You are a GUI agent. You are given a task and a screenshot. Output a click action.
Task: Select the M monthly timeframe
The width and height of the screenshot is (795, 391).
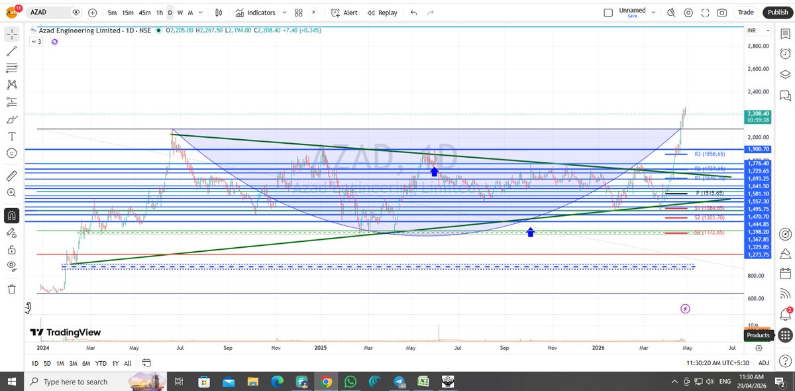point(191,13)
